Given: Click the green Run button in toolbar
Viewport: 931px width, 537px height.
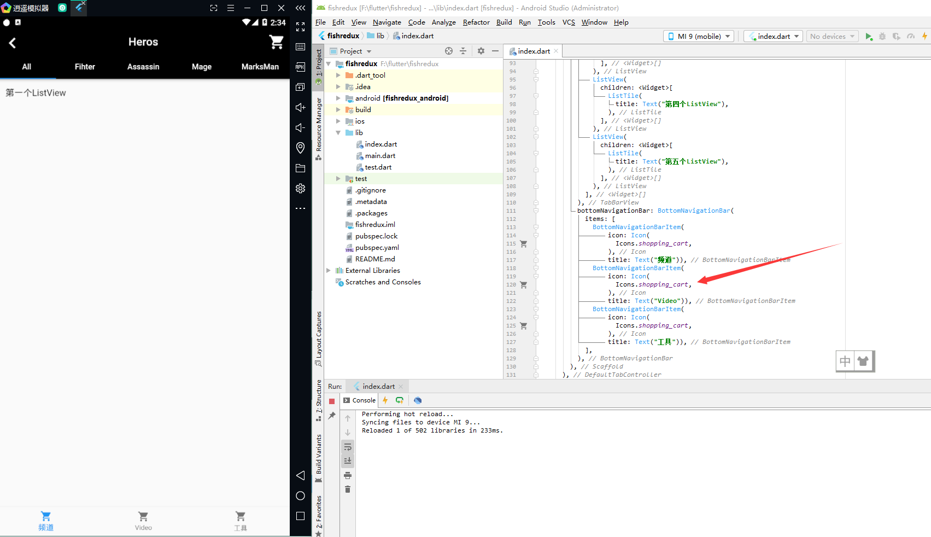Looking at the screenshot, I should click(x=869, y=36).
